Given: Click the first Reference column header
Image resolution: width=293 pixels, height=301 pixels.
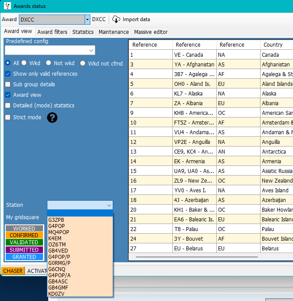Looking at the screenshot, I should point(150,45).
